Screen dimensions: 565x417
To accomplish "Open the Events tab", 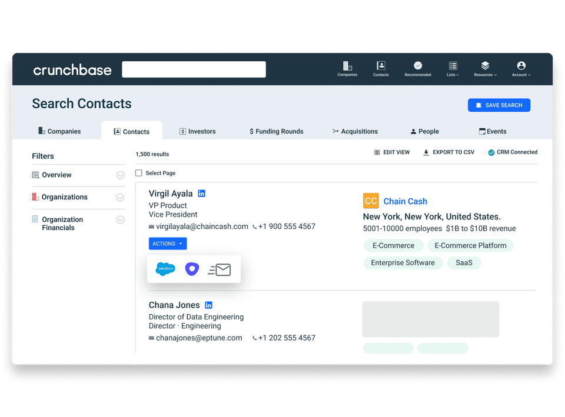I will (x=493, y=131).
